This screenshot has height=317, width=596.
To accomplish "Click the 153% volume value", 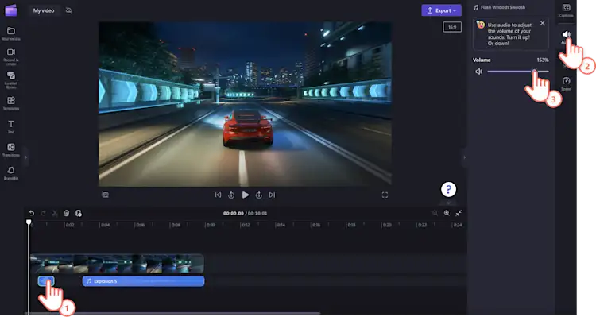I will pyautogui.click(x=543, y=60).
